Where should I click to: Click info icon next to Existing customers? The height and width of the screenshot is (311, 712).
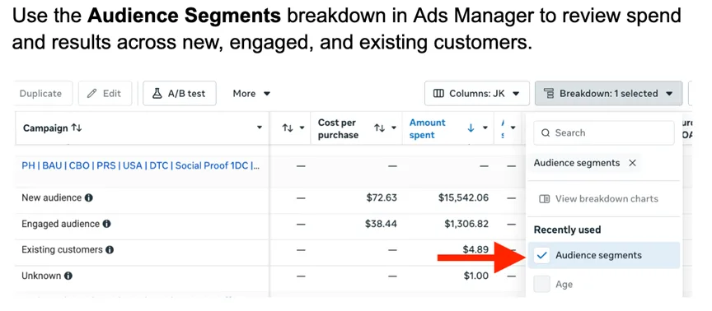pos(110,250)
